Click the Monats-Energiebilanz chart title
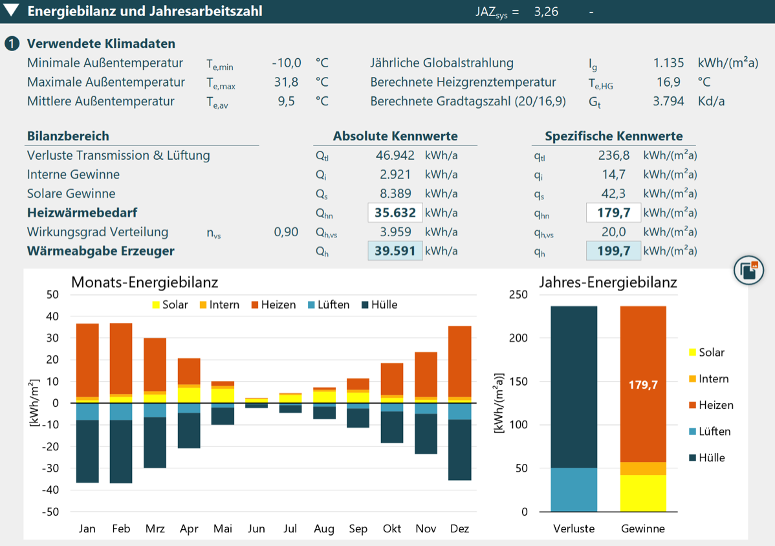 tap(145, 282)
